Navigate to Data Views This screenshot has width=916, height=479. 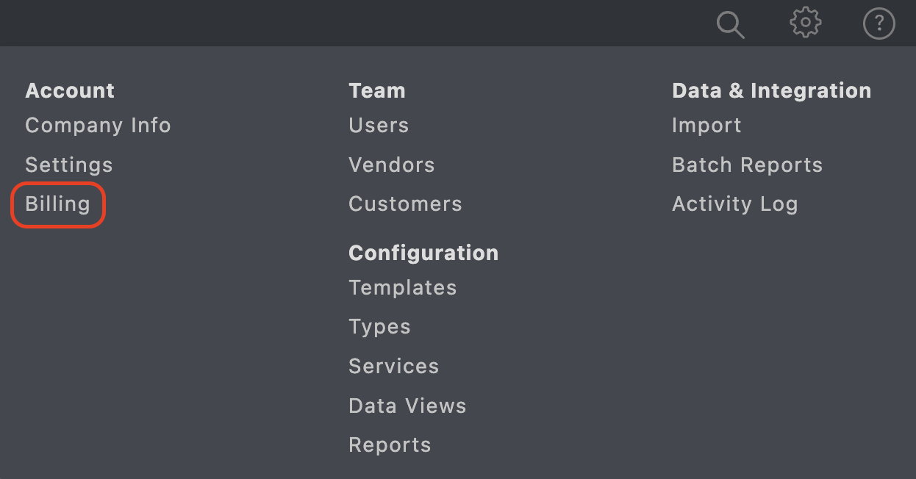tap(407, 406)
